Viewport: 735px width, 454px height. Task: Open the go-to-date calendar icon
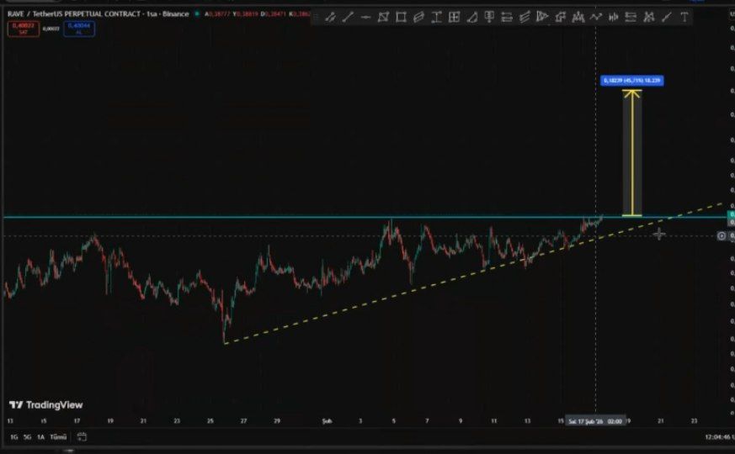[x=82, y=436]
